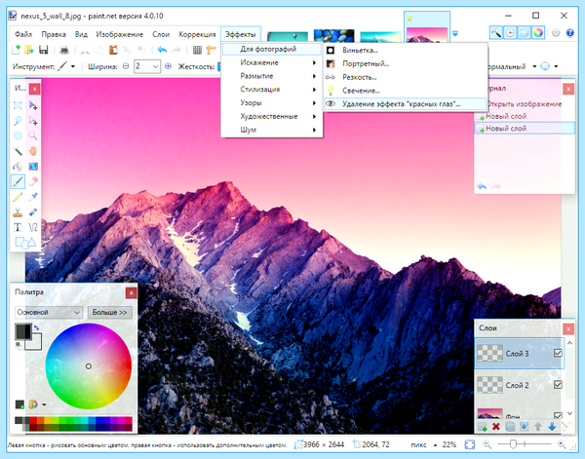Close the Слои panel
The height and width of the screenshot is (459, 585).
click(x=568, y=328)
